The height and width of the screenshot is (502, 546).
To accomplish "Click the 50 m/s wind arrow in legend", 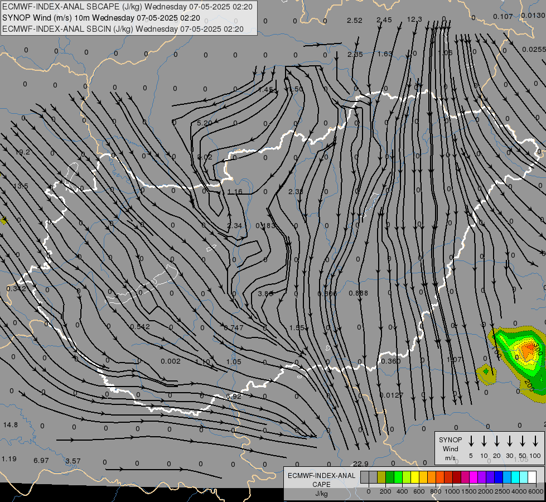I will [x=523, y=441].
